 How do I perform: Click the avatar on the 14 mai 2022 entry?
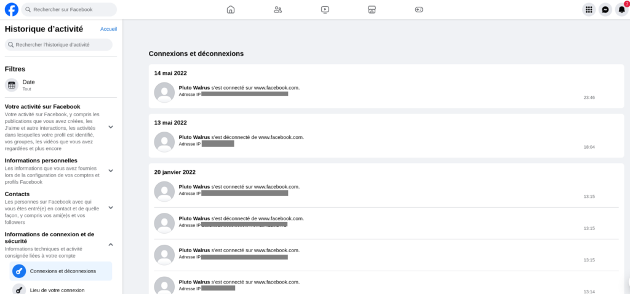click(164, 92)
